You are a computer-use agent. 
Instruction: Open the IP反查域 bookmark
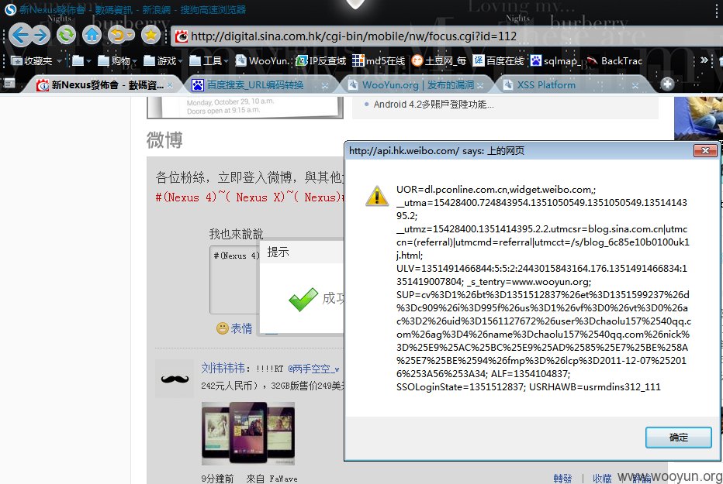[321, 60]
